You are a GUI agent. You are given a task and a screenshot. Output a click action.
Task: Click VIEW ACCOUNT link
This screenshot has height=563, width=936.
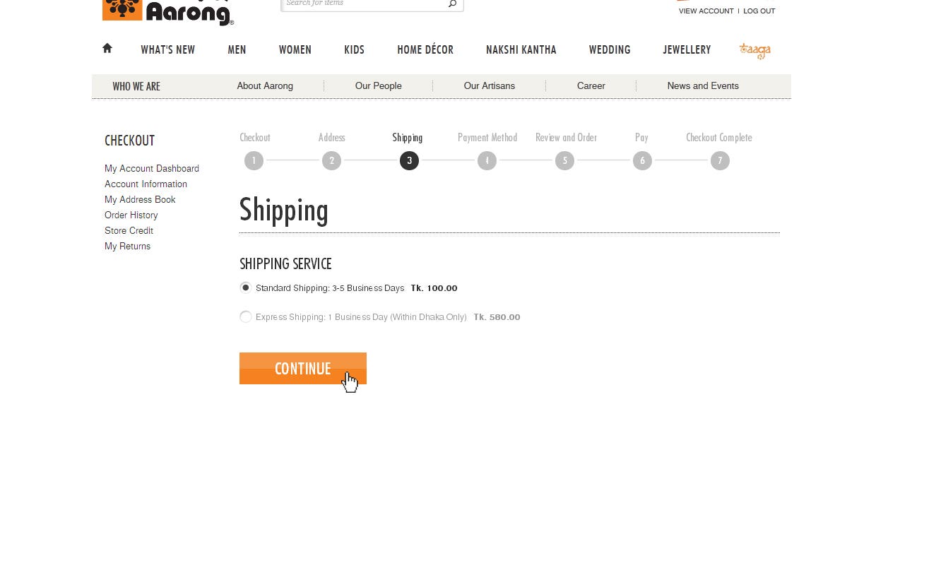(706, 11)
